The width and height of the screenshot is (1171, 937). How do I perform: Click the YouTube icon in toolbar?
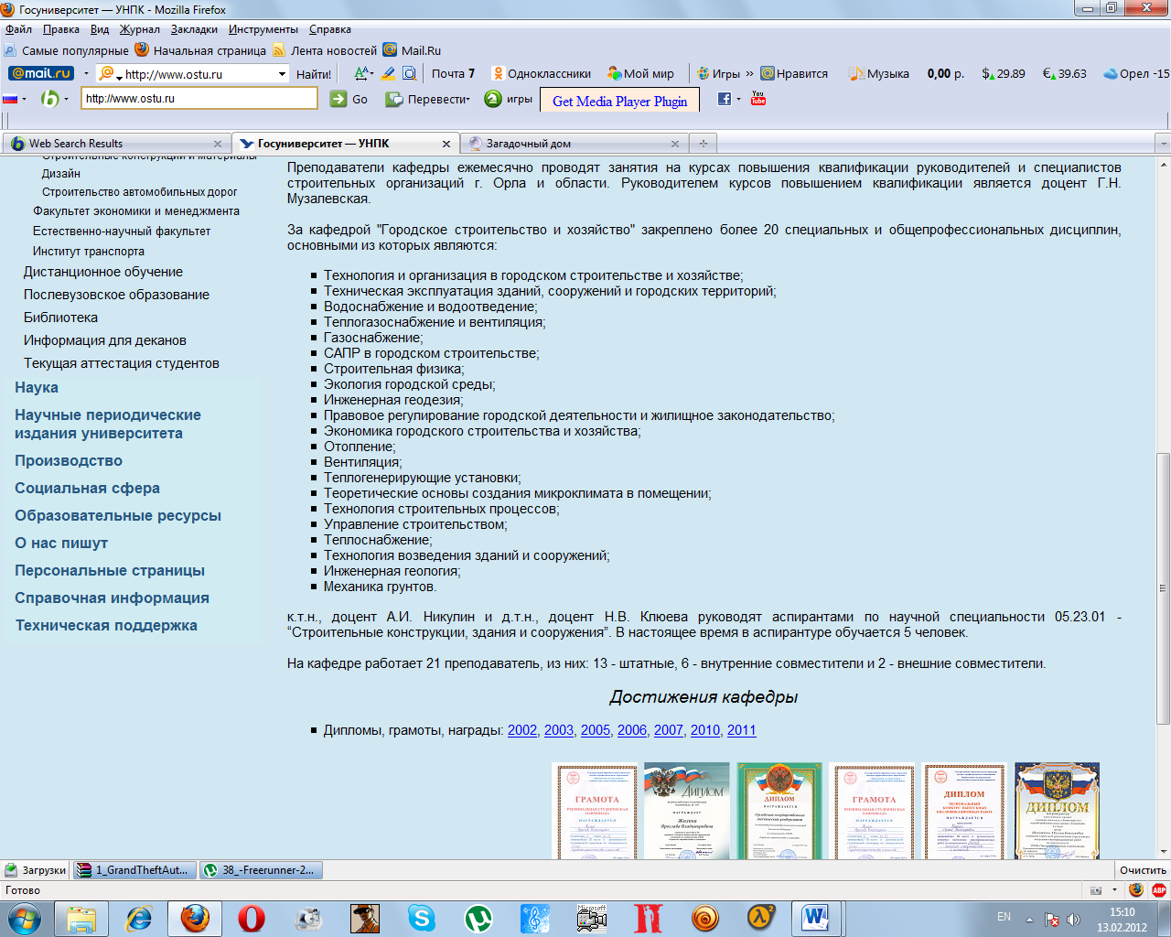pos(758,98)
